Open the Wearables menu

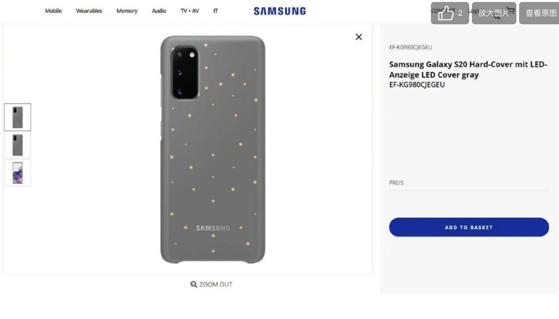pyautogui.click(x=89, y=11)
